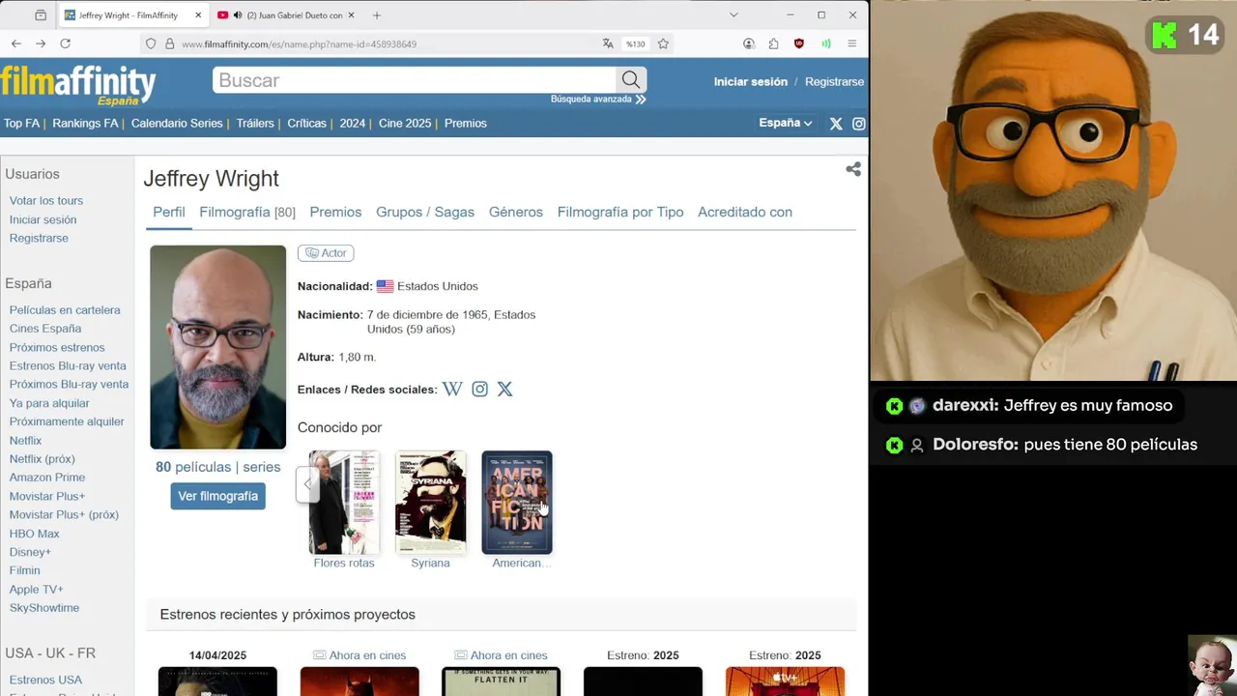
Task: Select the Géneros tab
Action: [x=516, y=212]
